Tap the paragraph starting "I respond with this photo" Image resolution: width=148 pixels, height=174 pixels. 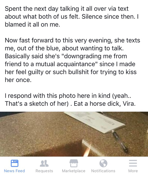click(70, 100)
